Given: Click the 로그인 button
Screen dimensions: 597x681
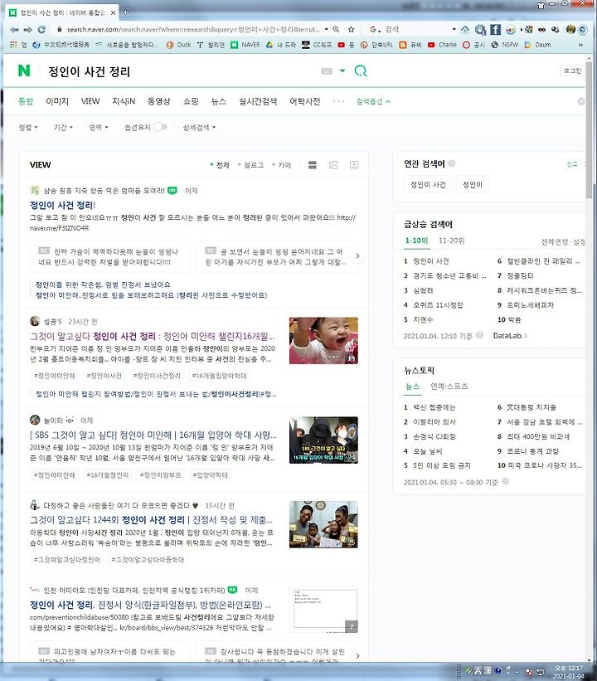Looking at the screenshot, I should coord(572,71).
